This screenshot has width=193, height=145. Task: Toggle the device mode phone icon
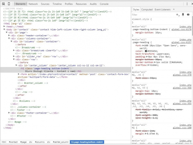point(9,4)
